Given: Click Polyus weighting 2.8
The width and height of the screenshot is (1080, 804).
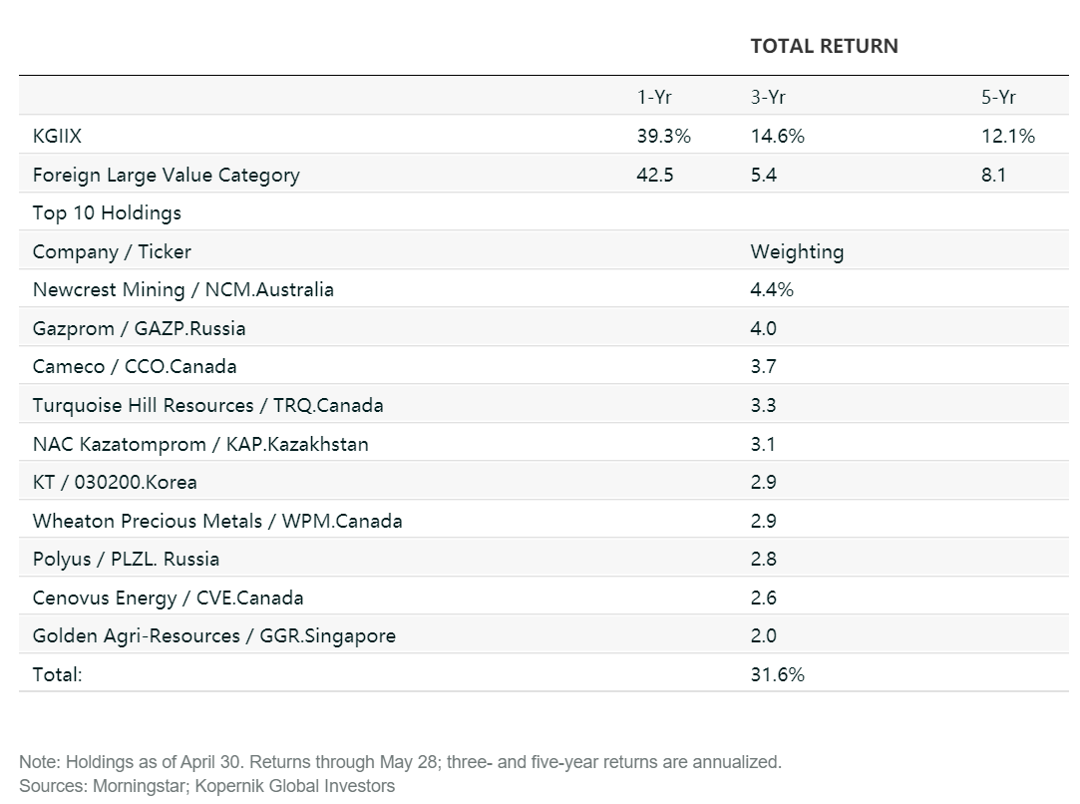Looking at the screenshot, I should click(763, 559).
